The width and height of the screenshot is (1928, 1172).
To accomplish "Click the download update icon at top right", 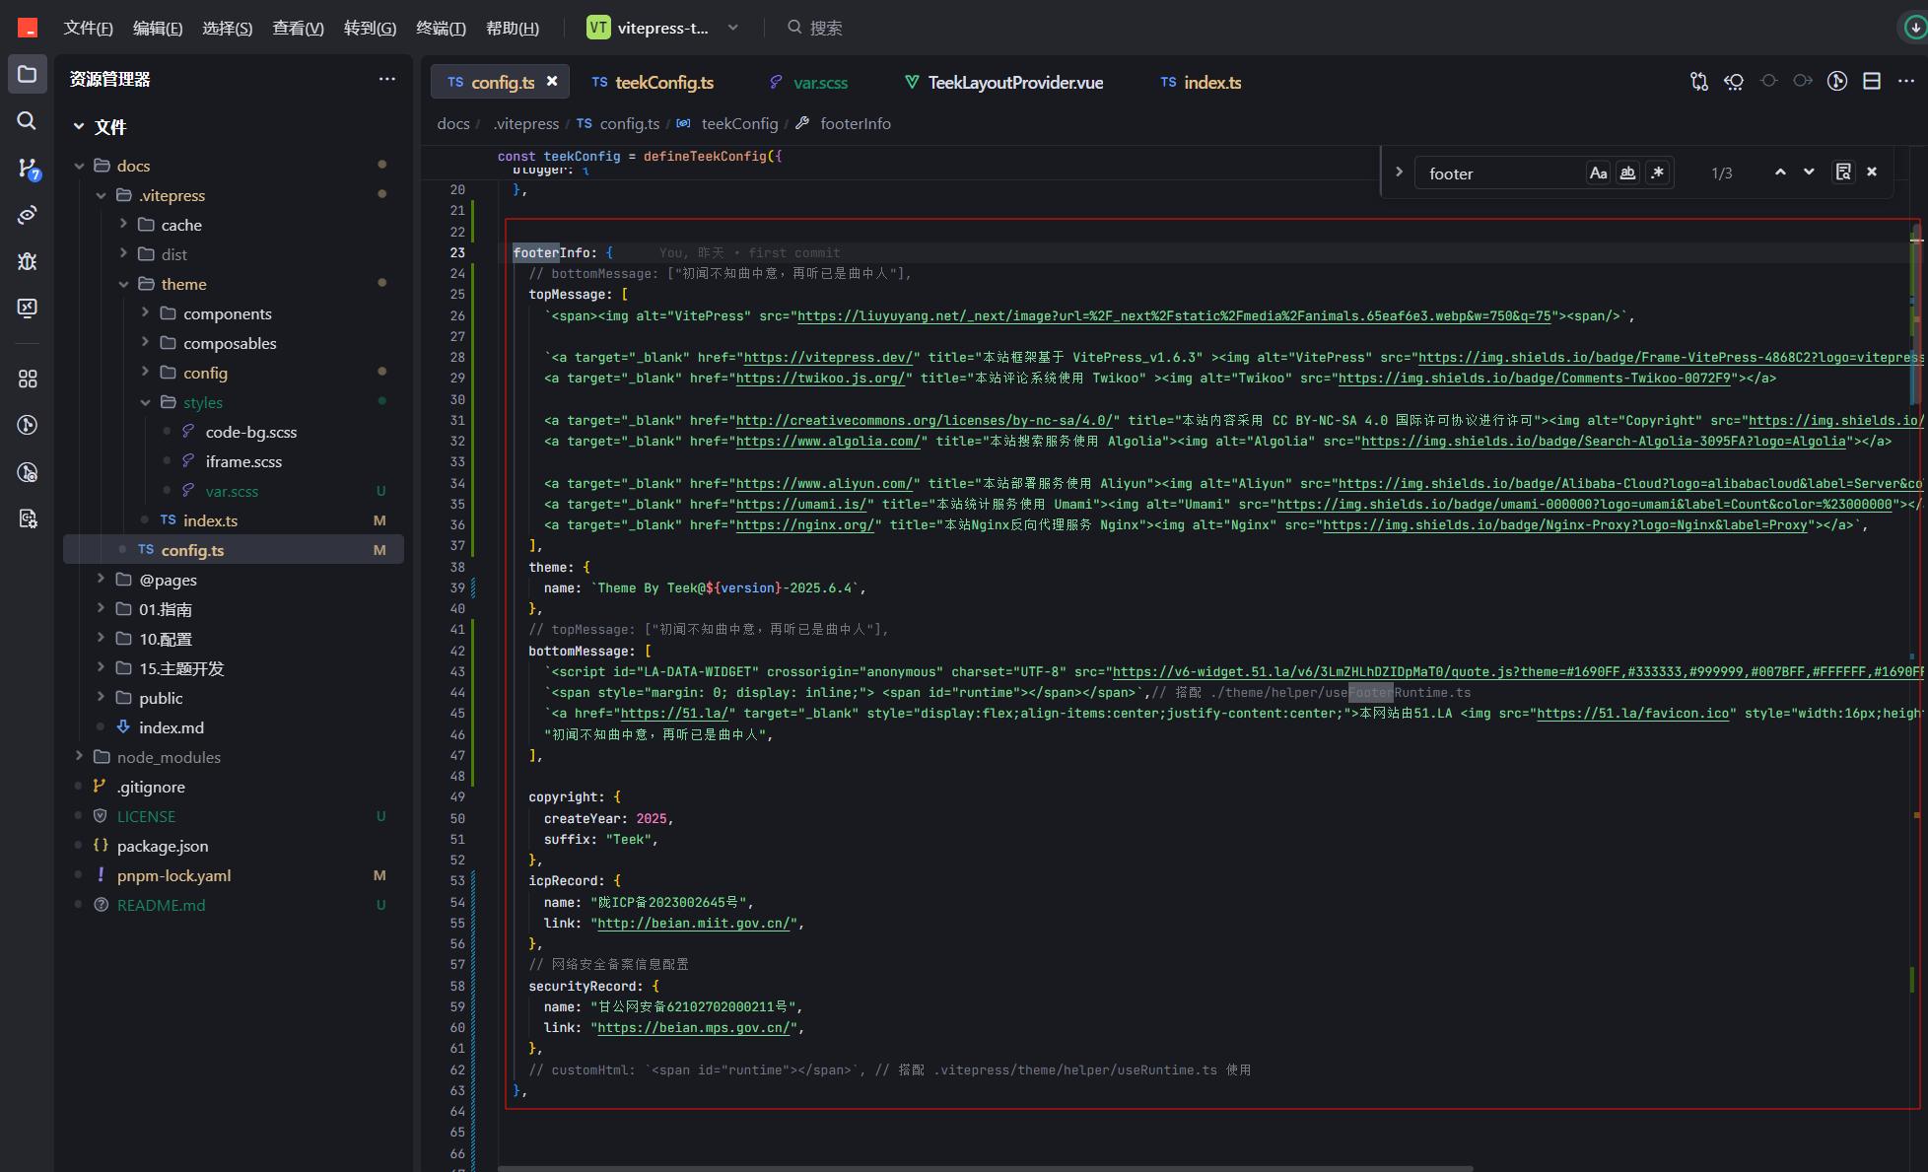I will tap(1914, 28).
